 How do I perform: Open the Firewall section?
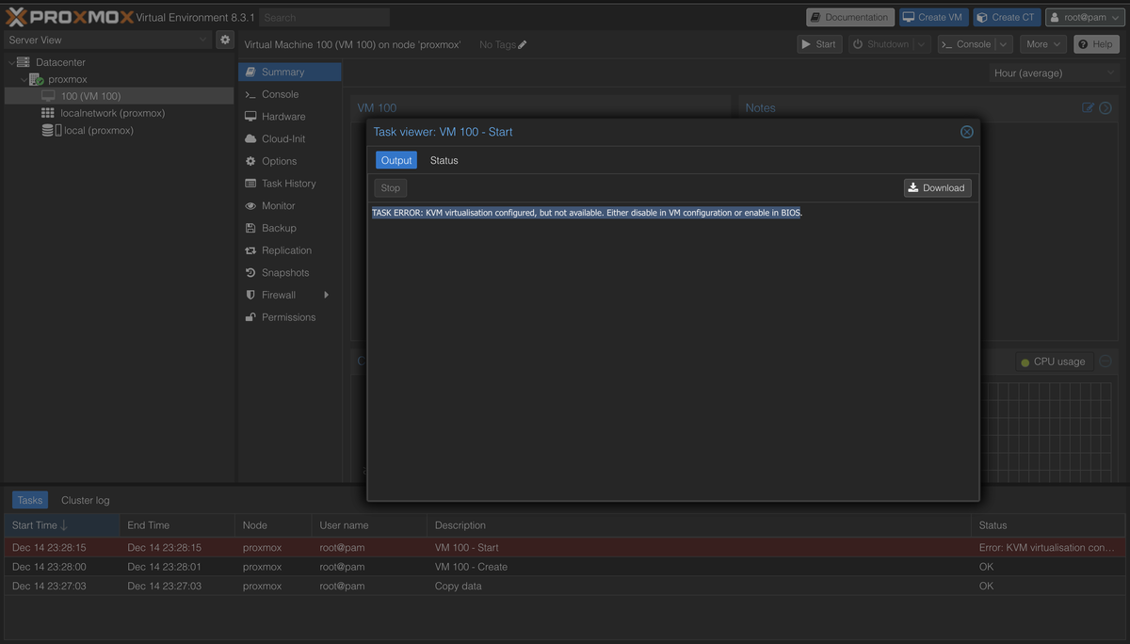coord(290,295)
